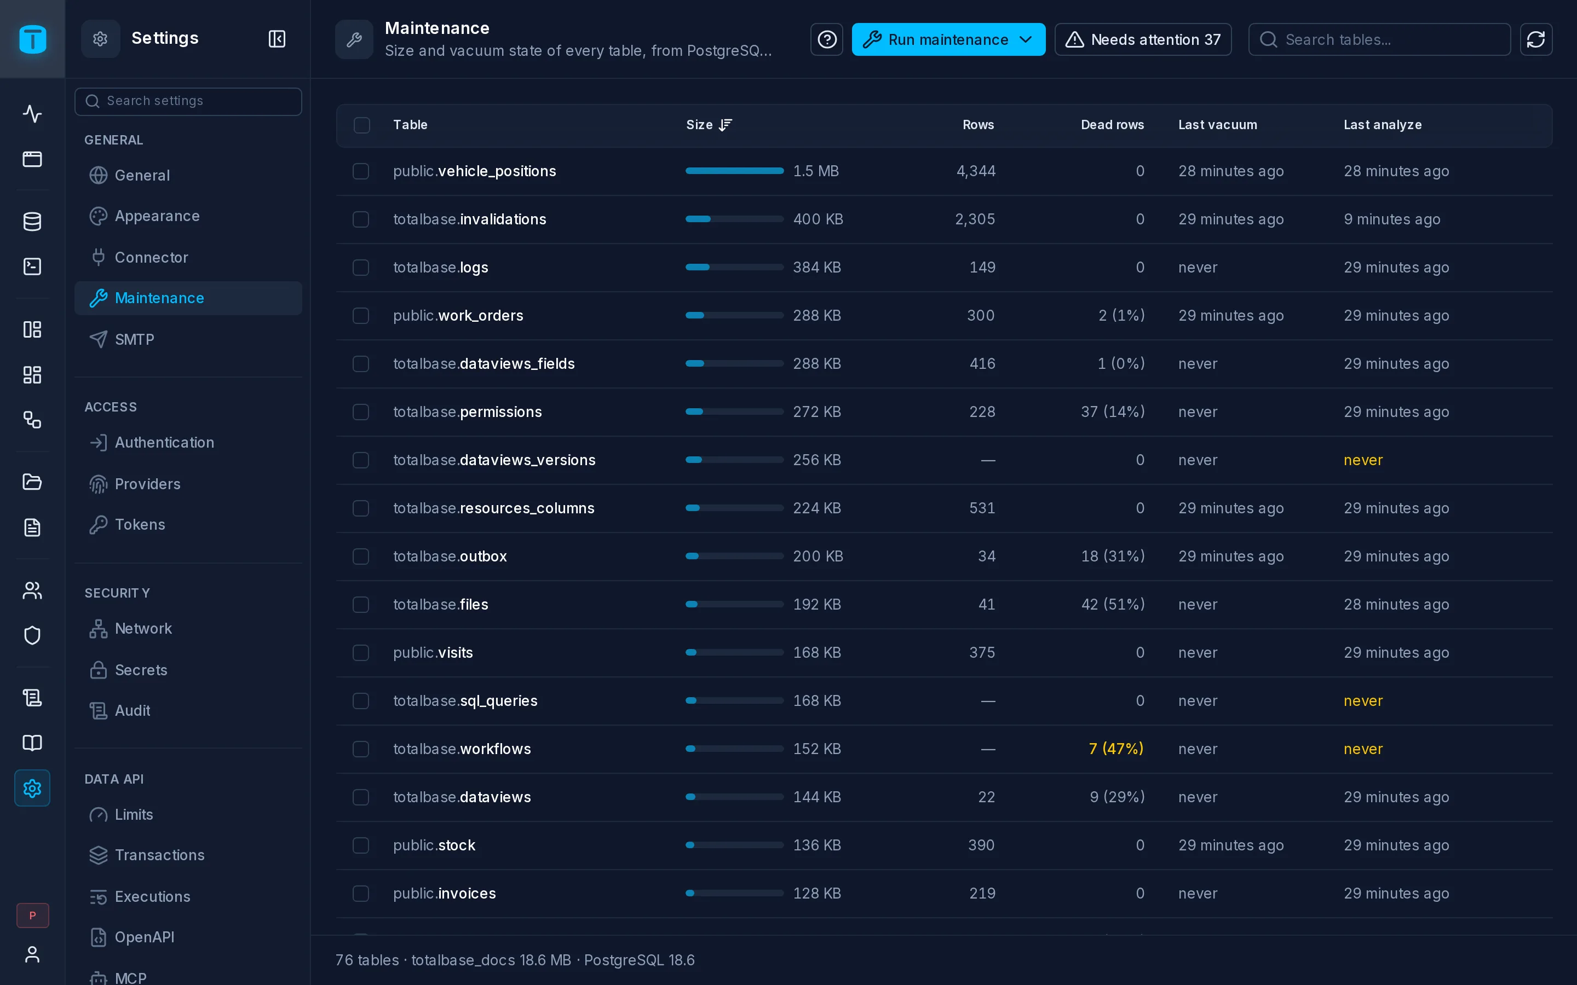Viewport: 1577px width, 985px height.
Task: Open the SMTP settings link
Action: tap(188, 339)
